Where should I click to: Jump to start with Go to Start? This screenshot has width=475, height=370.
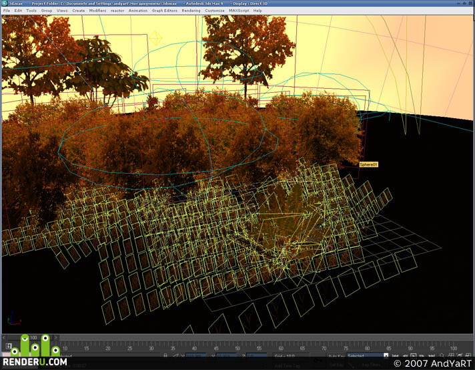[396, 356]
